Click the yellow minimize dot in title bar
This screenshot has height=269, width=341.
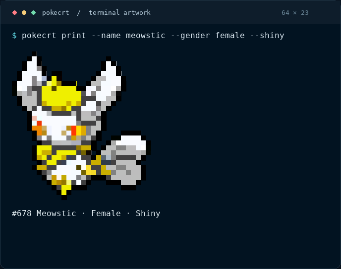[x=24, y=12]
